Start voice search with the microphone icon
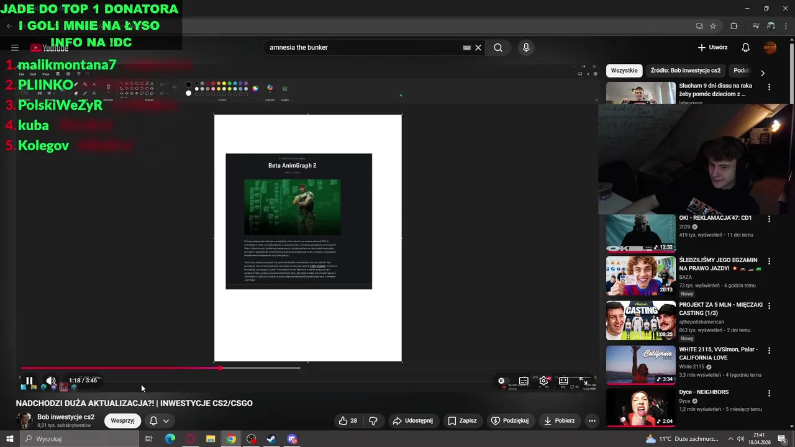This screenshot has height=447, width=795. (526, 48)
